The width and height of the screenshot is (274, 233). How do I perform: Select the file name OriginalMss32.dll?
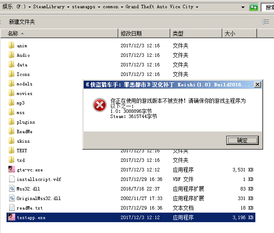pyautogui.click(x=39, y=198)
